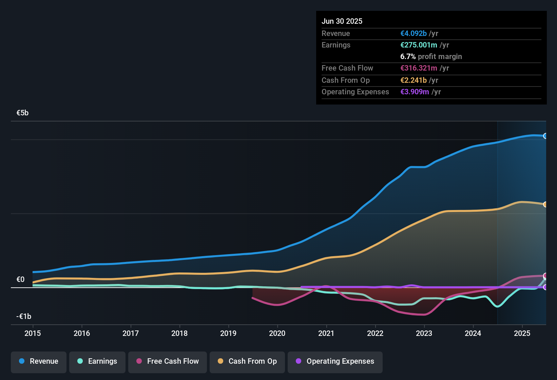The image size is (557, 380).
Task: Select the Cash From Op endpoint marker
Action: 545,204
